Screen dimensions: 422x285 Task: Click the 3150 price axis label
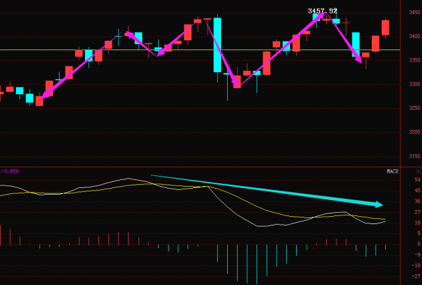tap(413, 157)
